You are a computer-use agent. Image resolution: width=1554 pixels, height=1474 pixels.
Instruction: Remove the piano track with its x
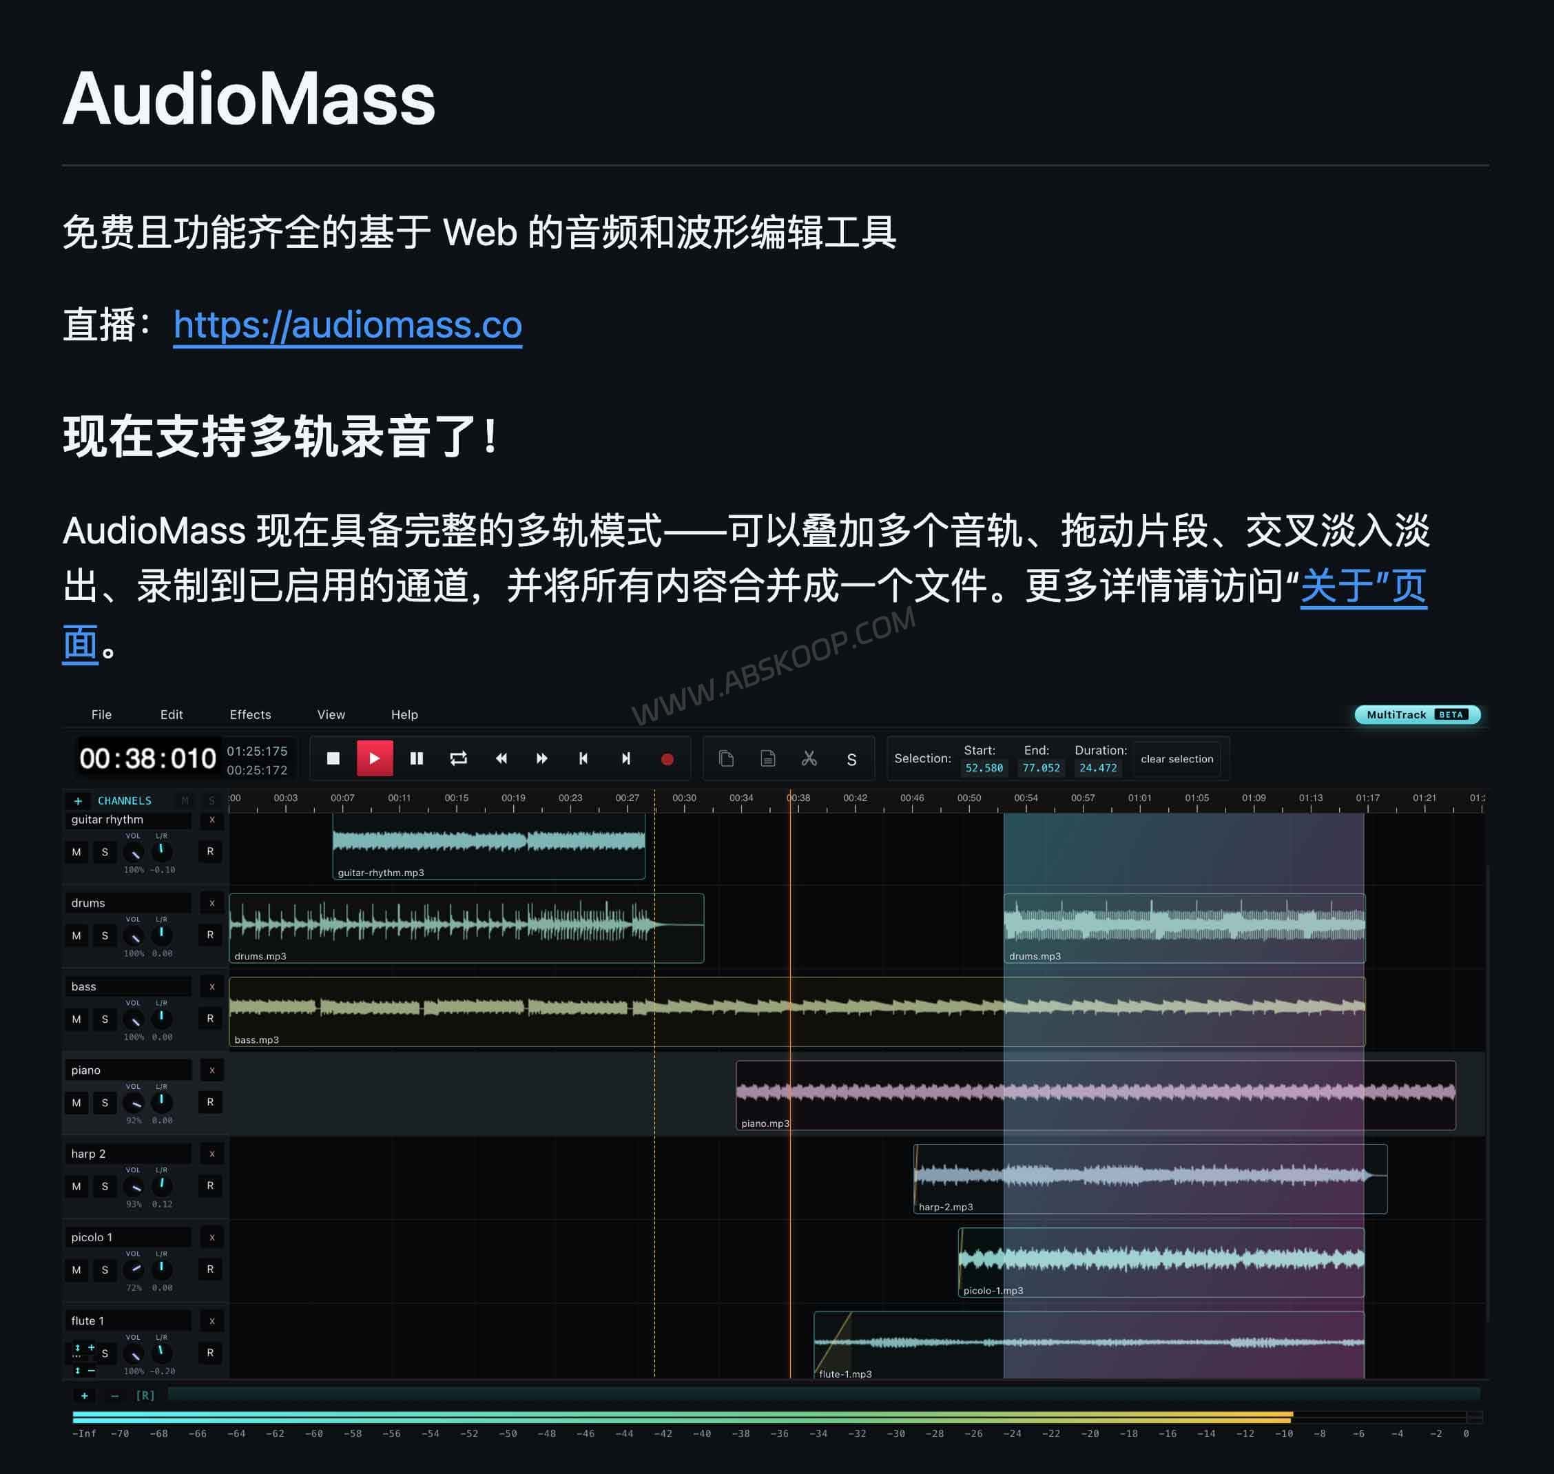click(211, 1070)
